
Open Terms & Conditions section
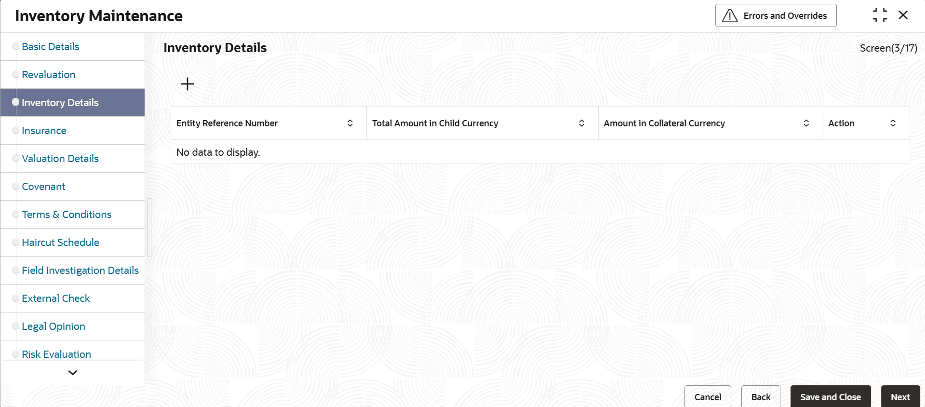pyautogui.click(x=67, y=215)
